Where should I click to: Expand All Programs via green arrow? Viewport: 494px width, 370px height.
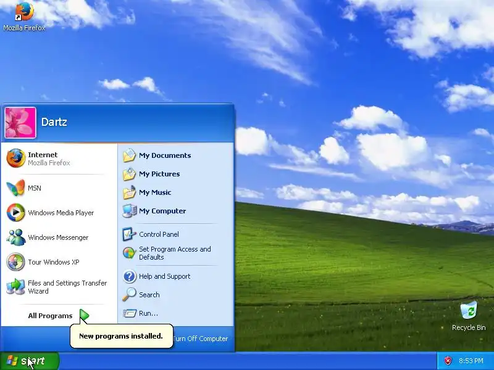tap(84, 316)
